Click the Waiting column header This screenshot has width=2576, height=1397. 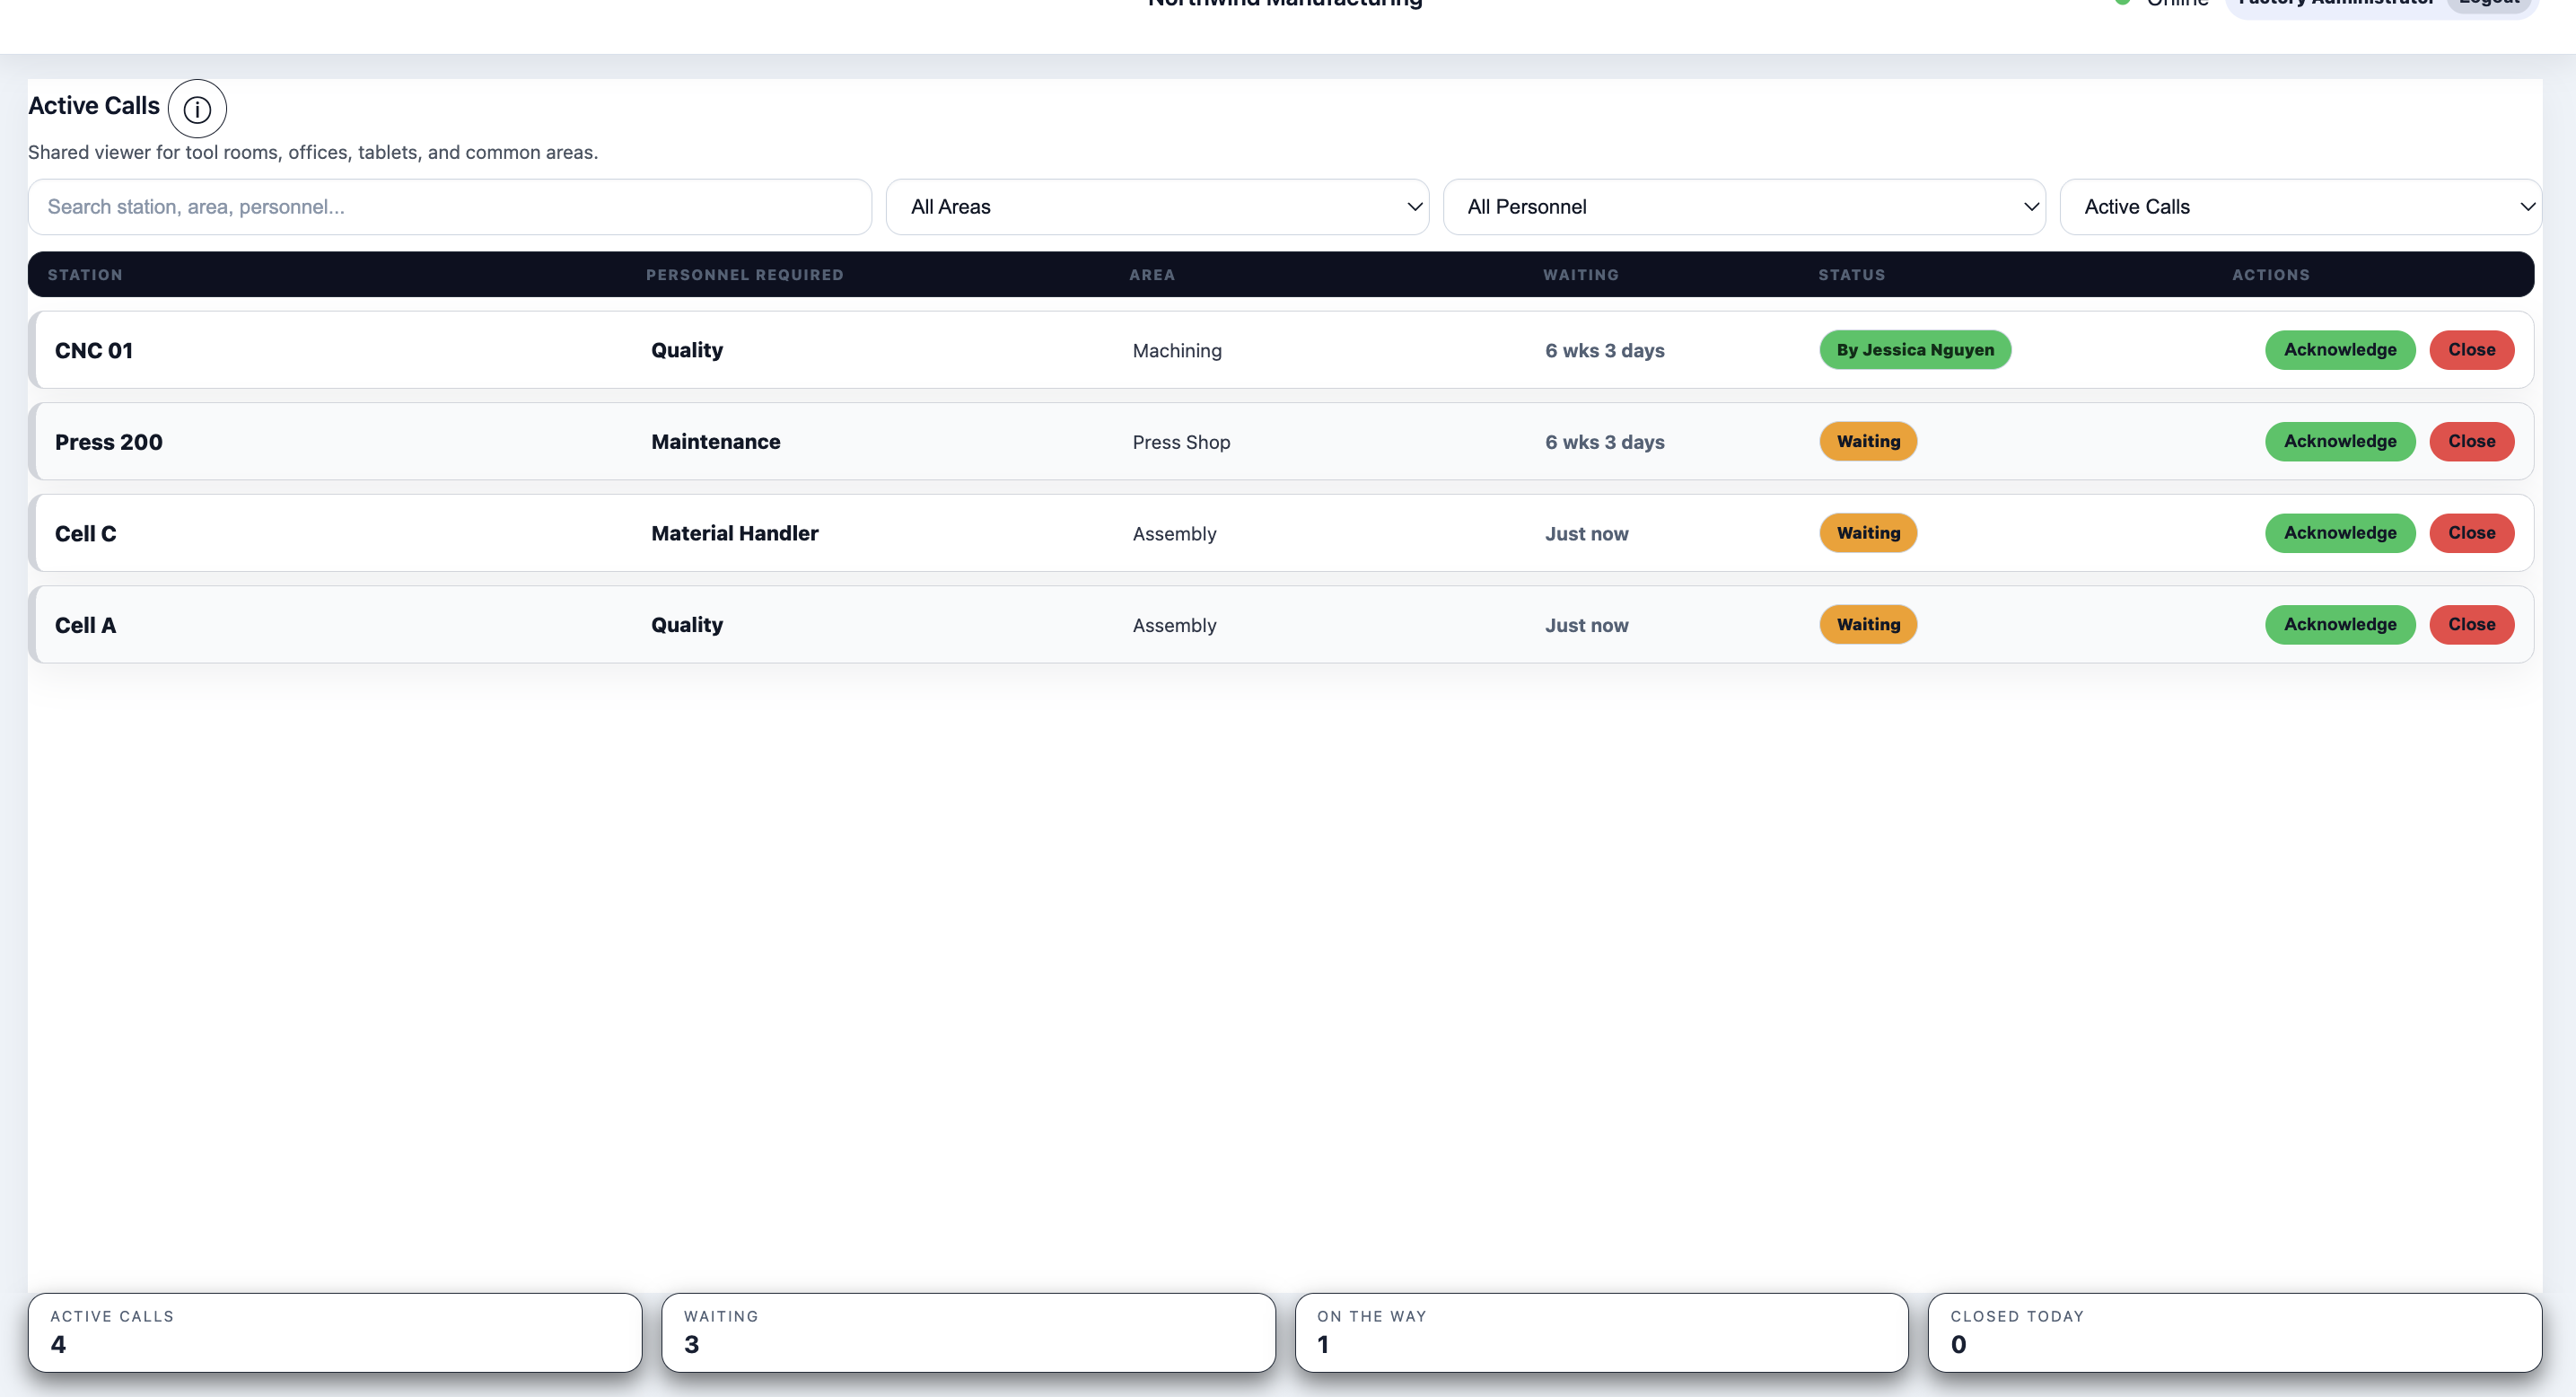(x=1581, y=275)
